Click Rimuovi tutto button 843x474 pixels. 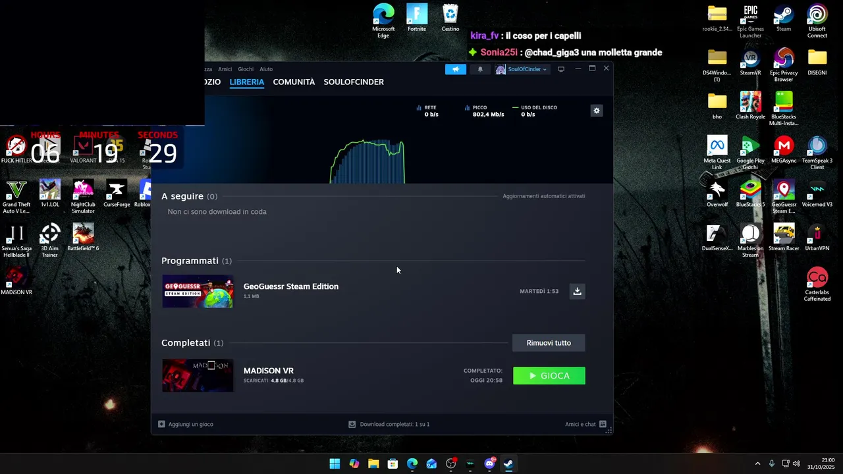point(549,343)
